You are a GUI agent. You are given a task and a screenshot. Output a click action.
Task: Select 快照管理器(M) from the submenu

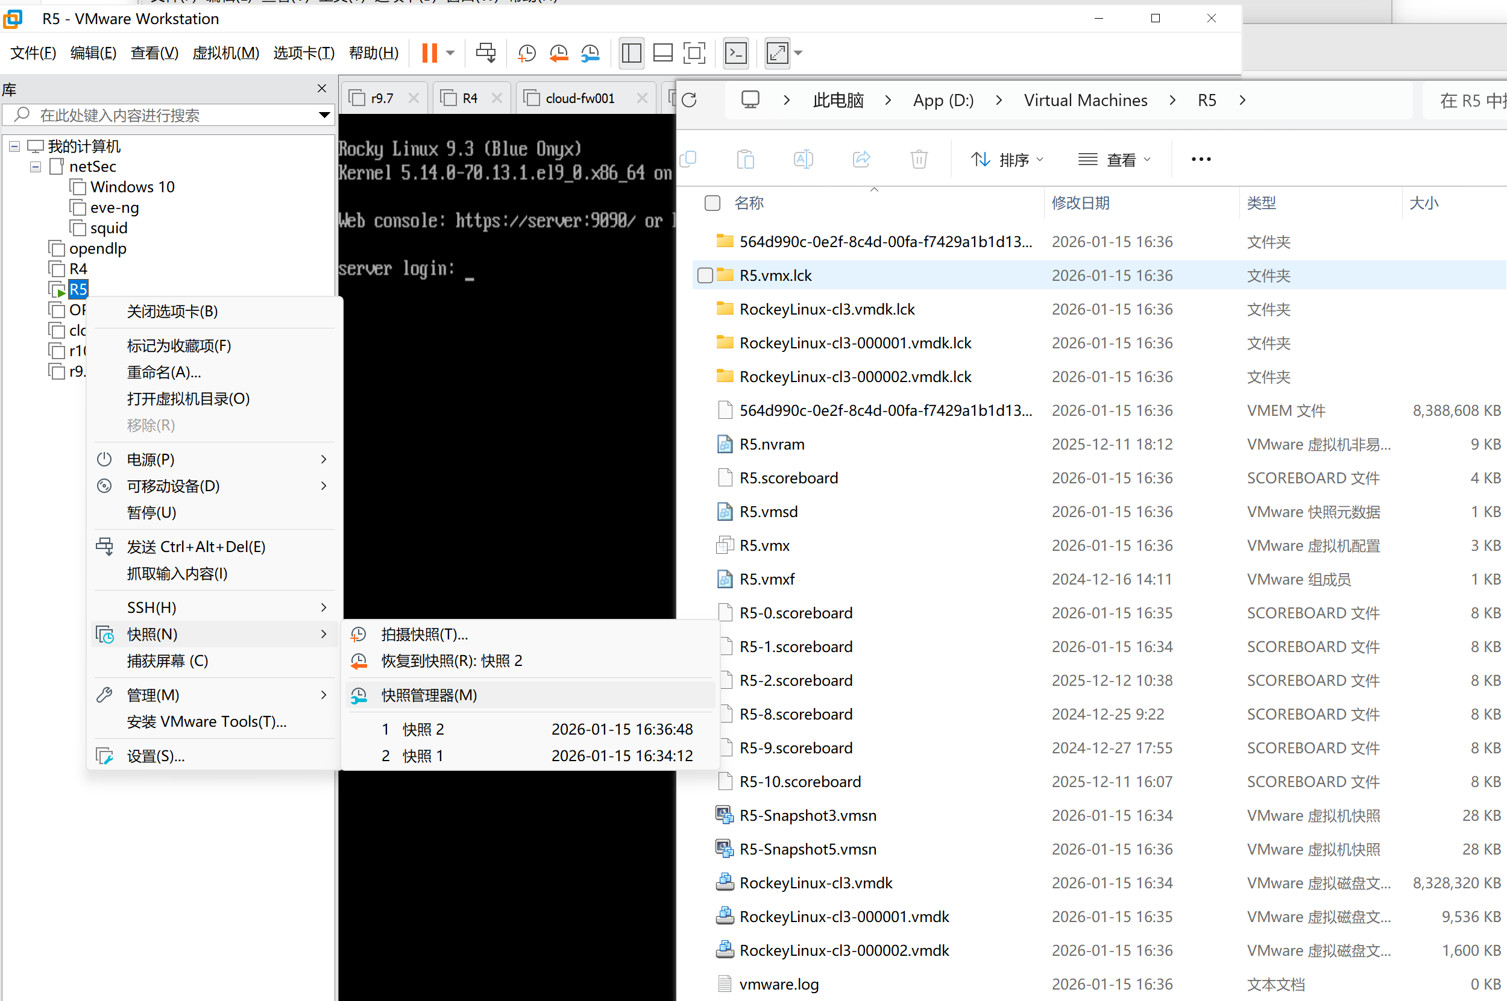click(x=429, y=695)
